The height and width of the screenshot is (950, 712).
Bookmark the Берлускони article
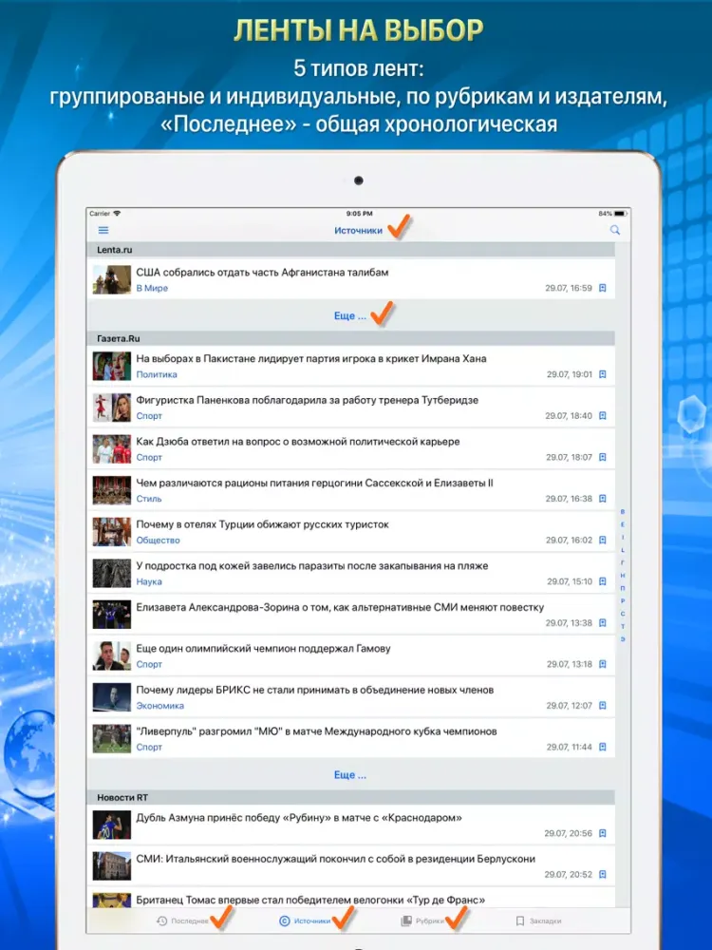click(603, 874)
